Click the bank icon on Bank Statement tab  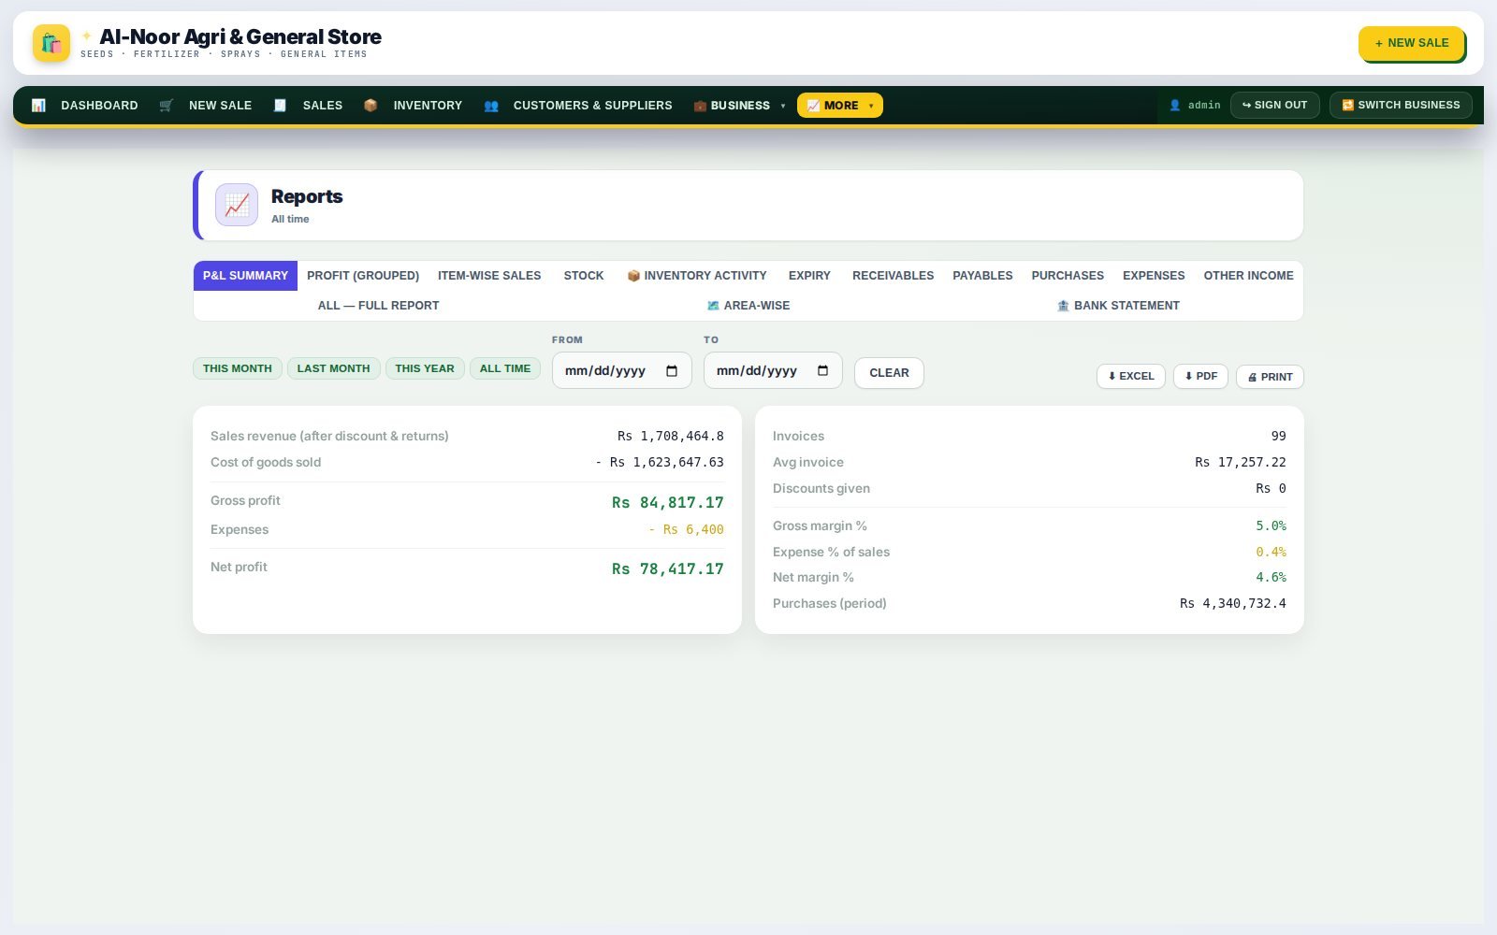click(x=1063, y=306)
